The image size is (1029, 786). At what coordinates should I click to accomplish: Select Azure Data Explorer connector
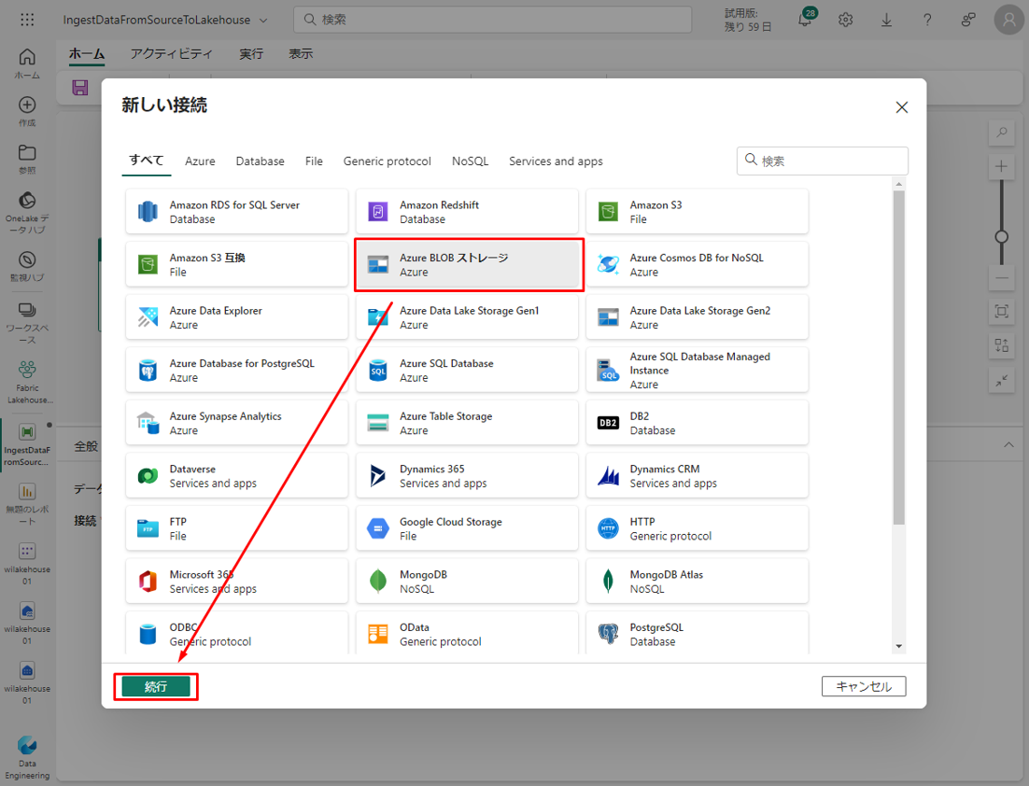coord(237,317)
